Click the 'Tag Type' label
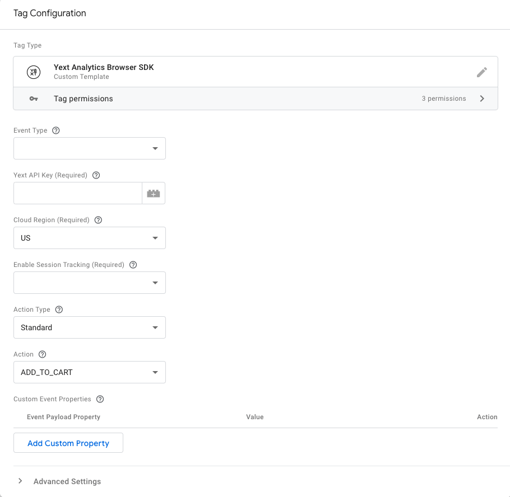The image size is (510, 497). [x=27, y=45]
